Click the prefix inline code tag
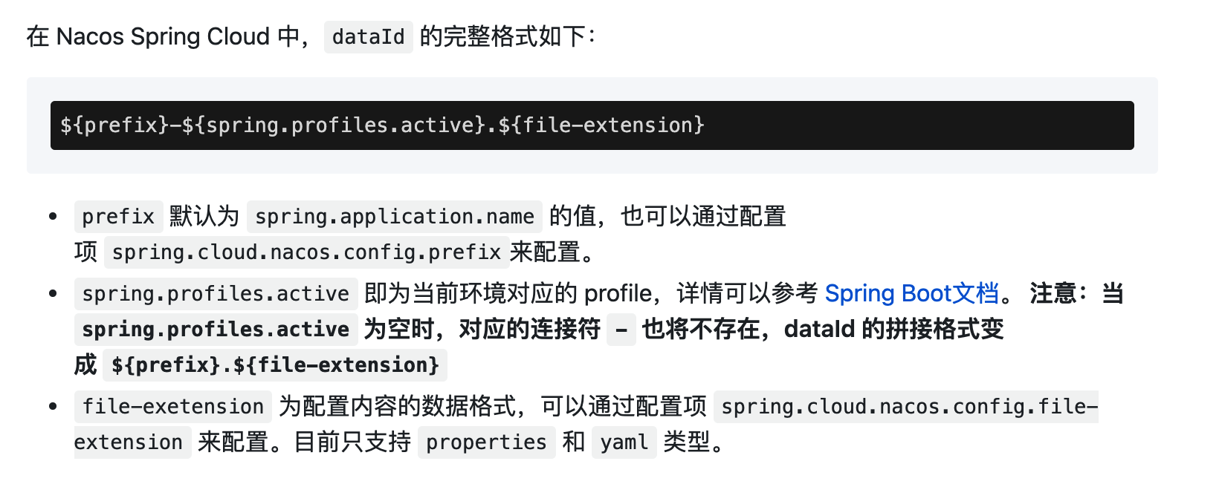Image resolution: width=1222 pixels, height=484 pixels. 118,217
